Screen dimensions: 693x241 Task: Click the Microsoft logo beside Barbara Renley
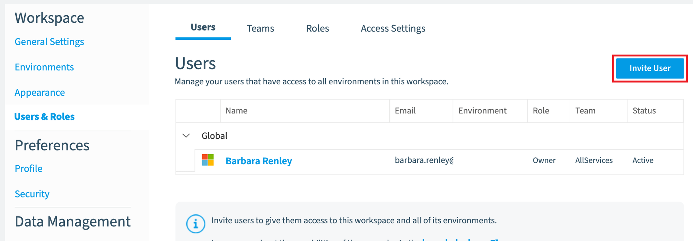[x=208, y=160]
